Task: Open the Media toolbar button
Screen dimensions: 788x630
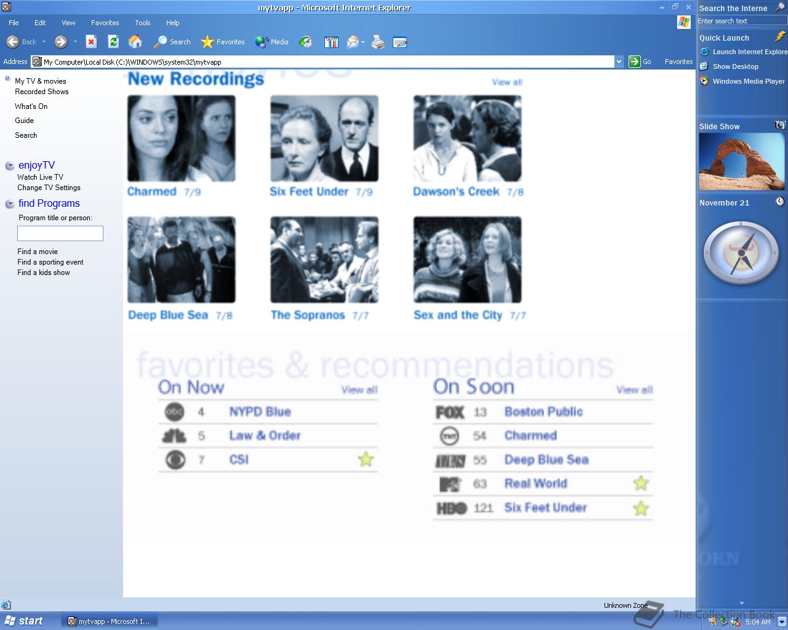Action: point(271,42)
